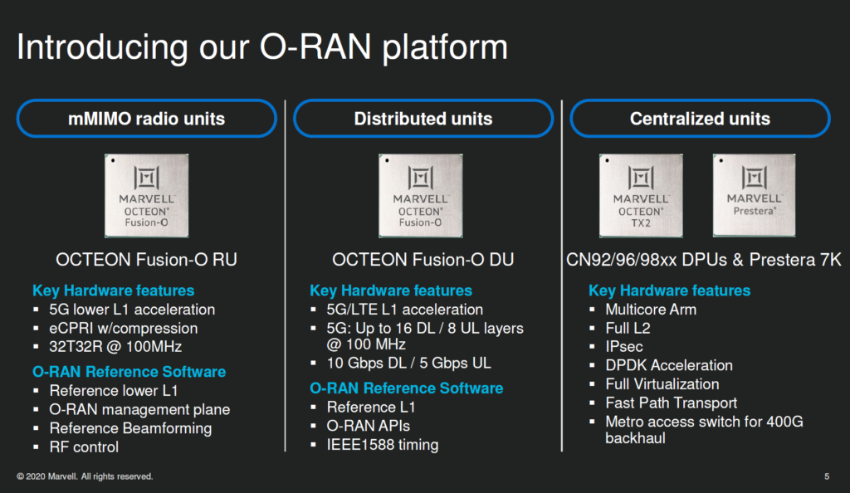Select the Marvell Prestera chip image

[754, 196]
